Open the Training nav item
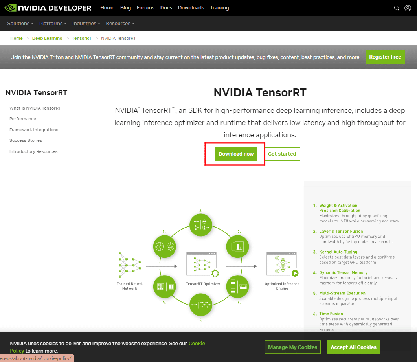Viewport: 417px width, 362px height. point(219,8)
